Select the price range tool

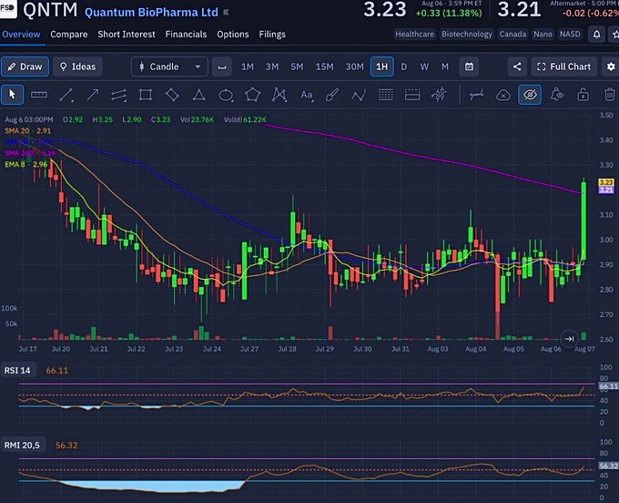tap(412, 95)
